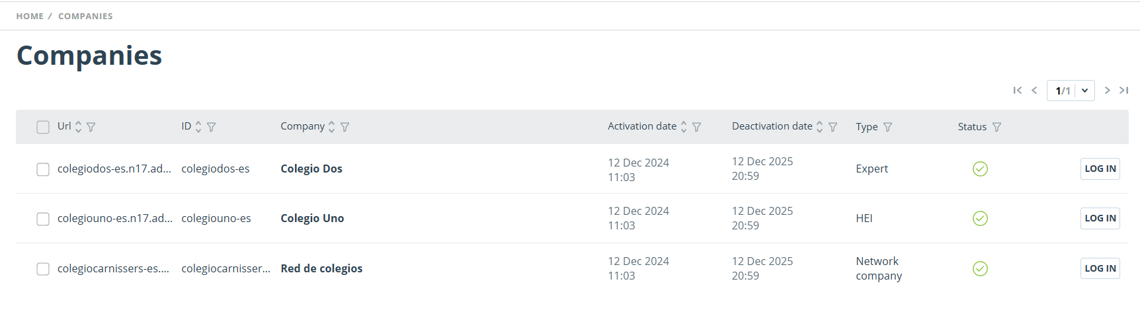This screenshot has height=310, width=1140.
Task: Click the Url column filter icon
Action: click(x=91, y=127)
